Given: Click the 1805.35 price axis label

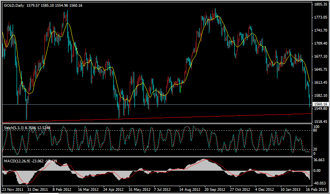Looking at the screenshot, I should pyautogui.click(x=320, y=5).
